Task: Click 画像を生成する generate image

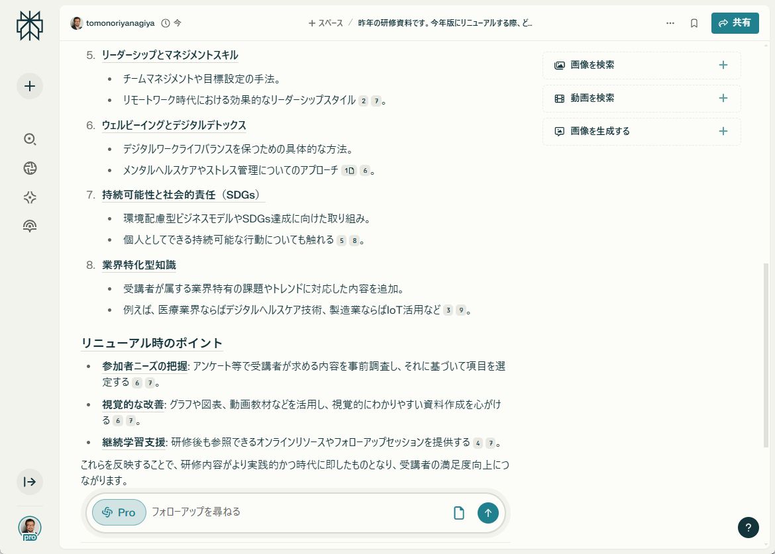Action: pos(642,131)
